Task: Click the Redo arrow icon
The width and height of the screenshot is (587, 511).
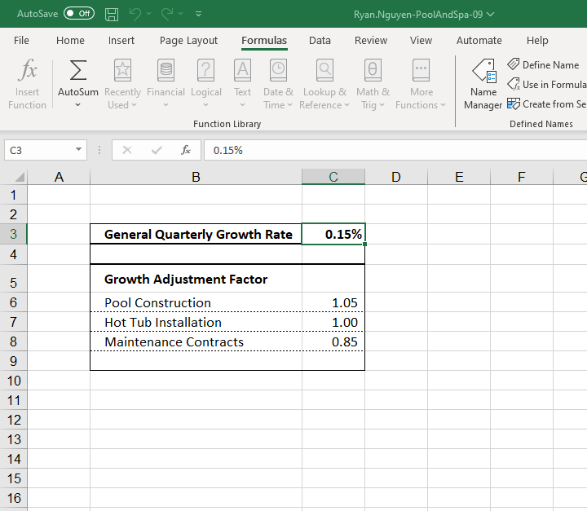Action: tap(167, 14)
